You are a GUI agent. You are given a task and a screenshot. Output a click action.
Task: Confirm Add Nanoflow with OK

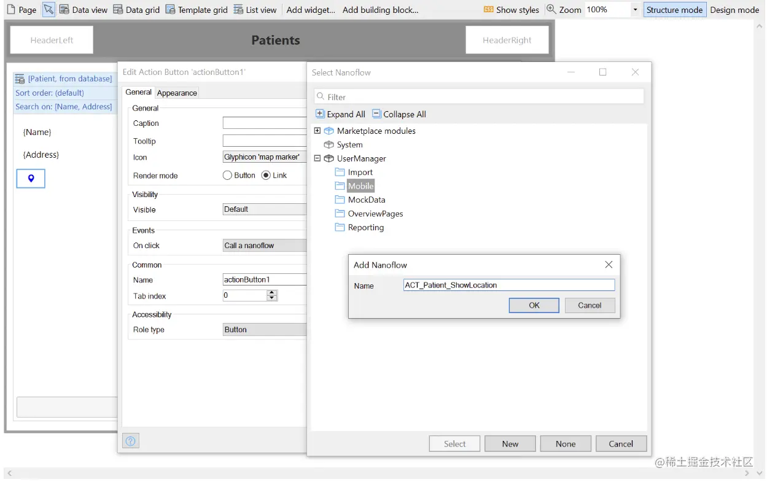pyautogui.click(x=534, y=305)
